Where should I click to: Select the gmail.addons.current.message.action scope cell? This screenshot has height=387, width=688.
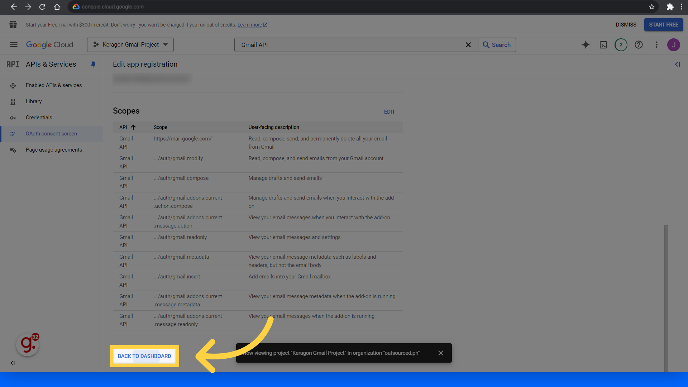pyautogui.click(x=188, y=221)
